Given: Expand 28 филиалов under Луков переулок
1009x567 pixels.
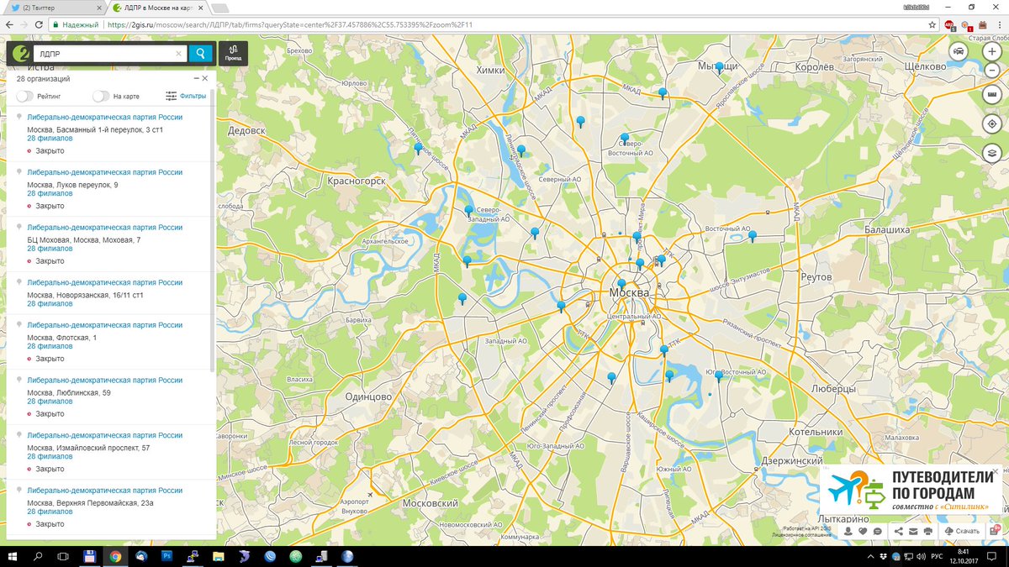Looking at the screenshot, I should [x=50, y=193].
